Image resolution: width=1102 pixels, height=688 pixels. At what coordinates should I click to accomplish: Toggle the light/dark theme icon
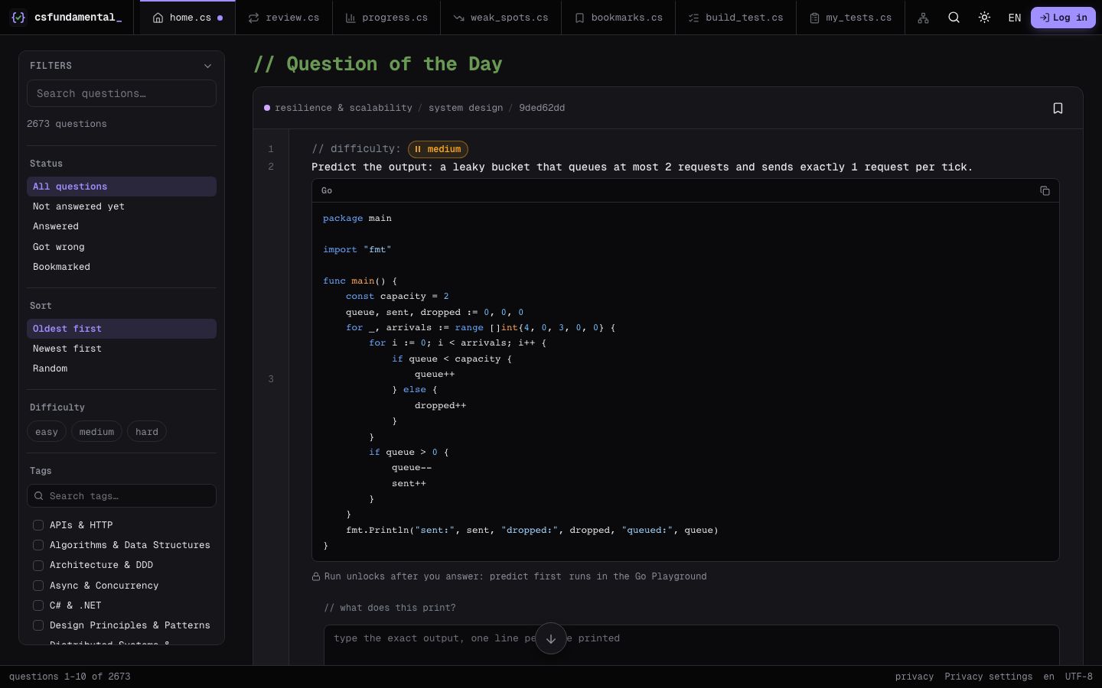pyautogui.click(x=984, y=18)
